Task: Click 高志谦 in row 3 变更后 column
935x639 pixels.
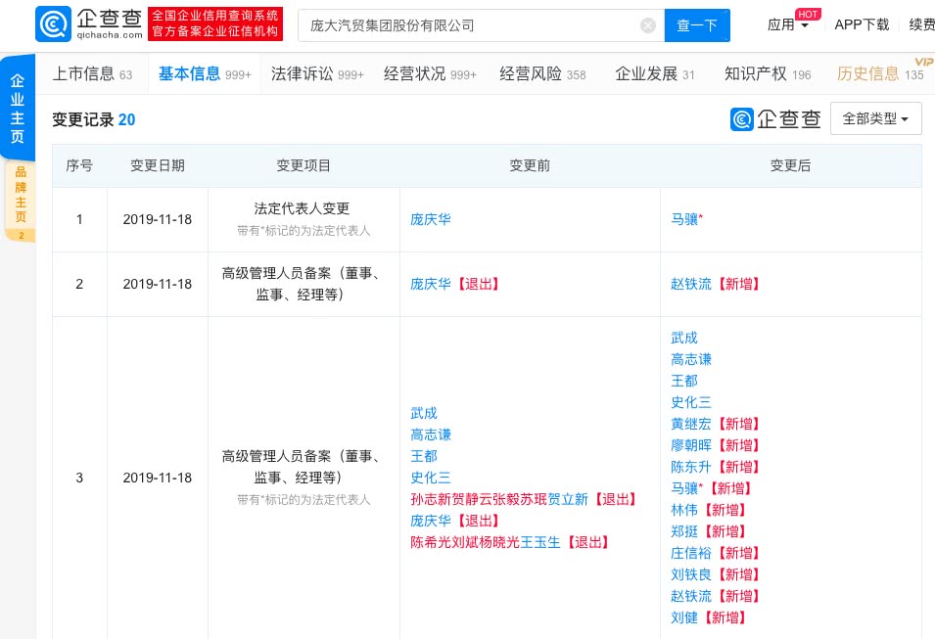Action: [691, 359]
